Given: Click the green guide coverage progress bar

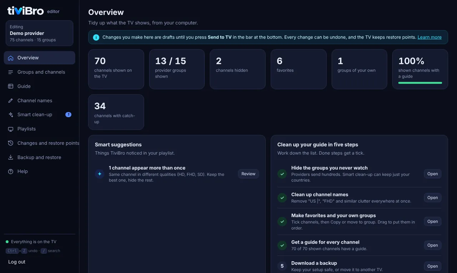Looking at the screenshot, I should click(x=420, y=83).
